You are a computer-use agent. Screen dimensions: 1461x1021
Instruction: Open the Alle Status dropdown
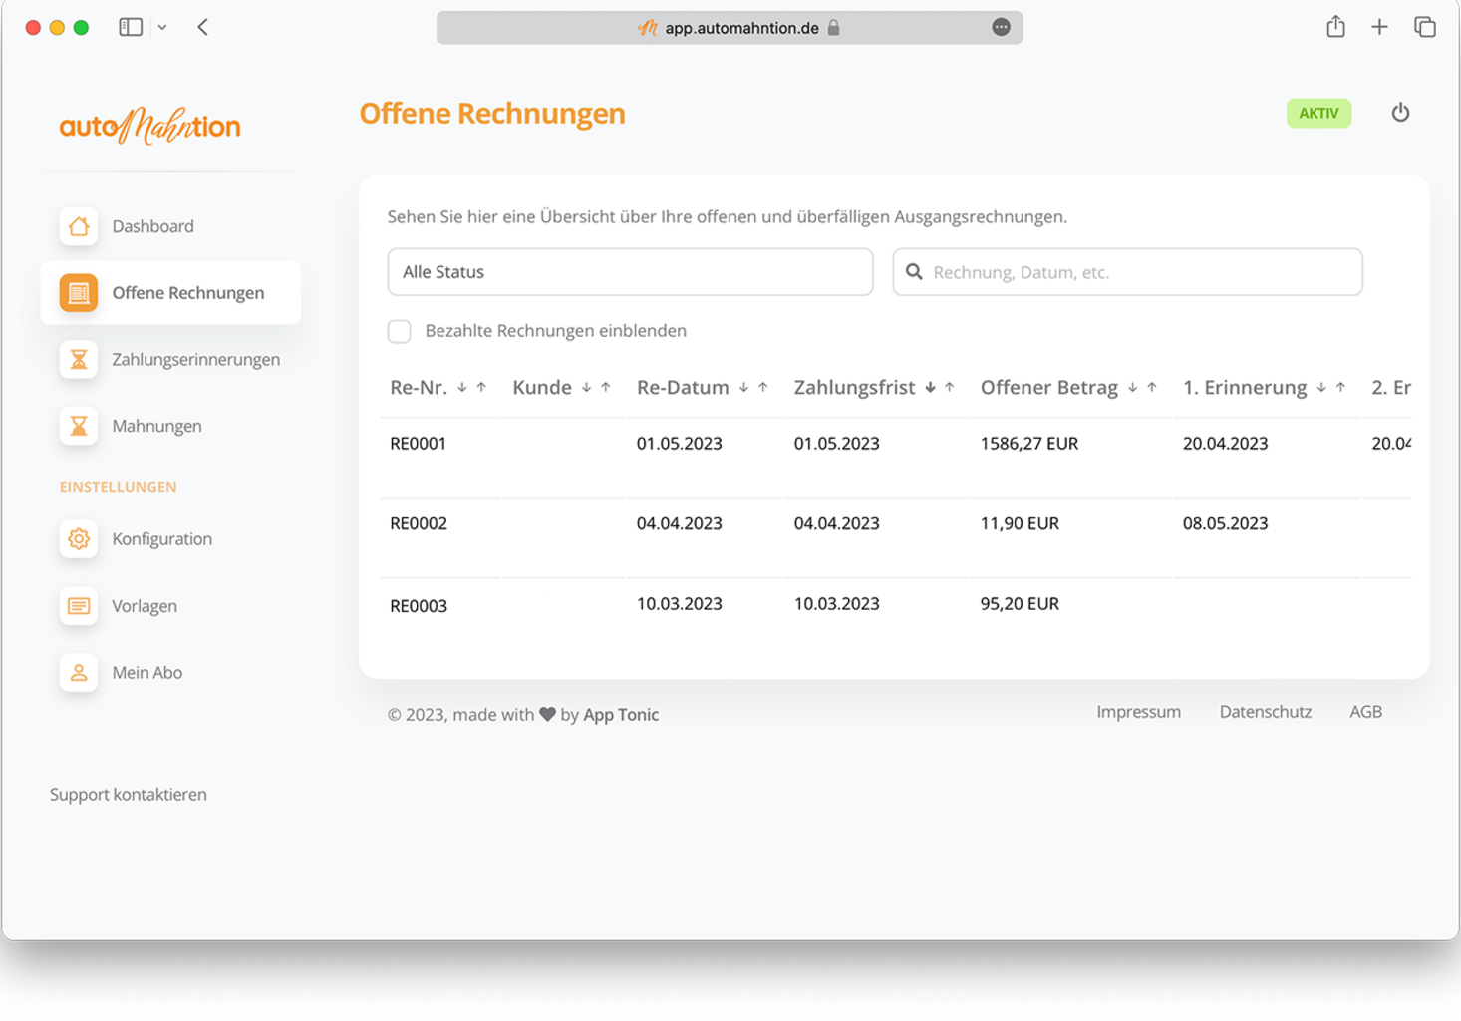630,272
